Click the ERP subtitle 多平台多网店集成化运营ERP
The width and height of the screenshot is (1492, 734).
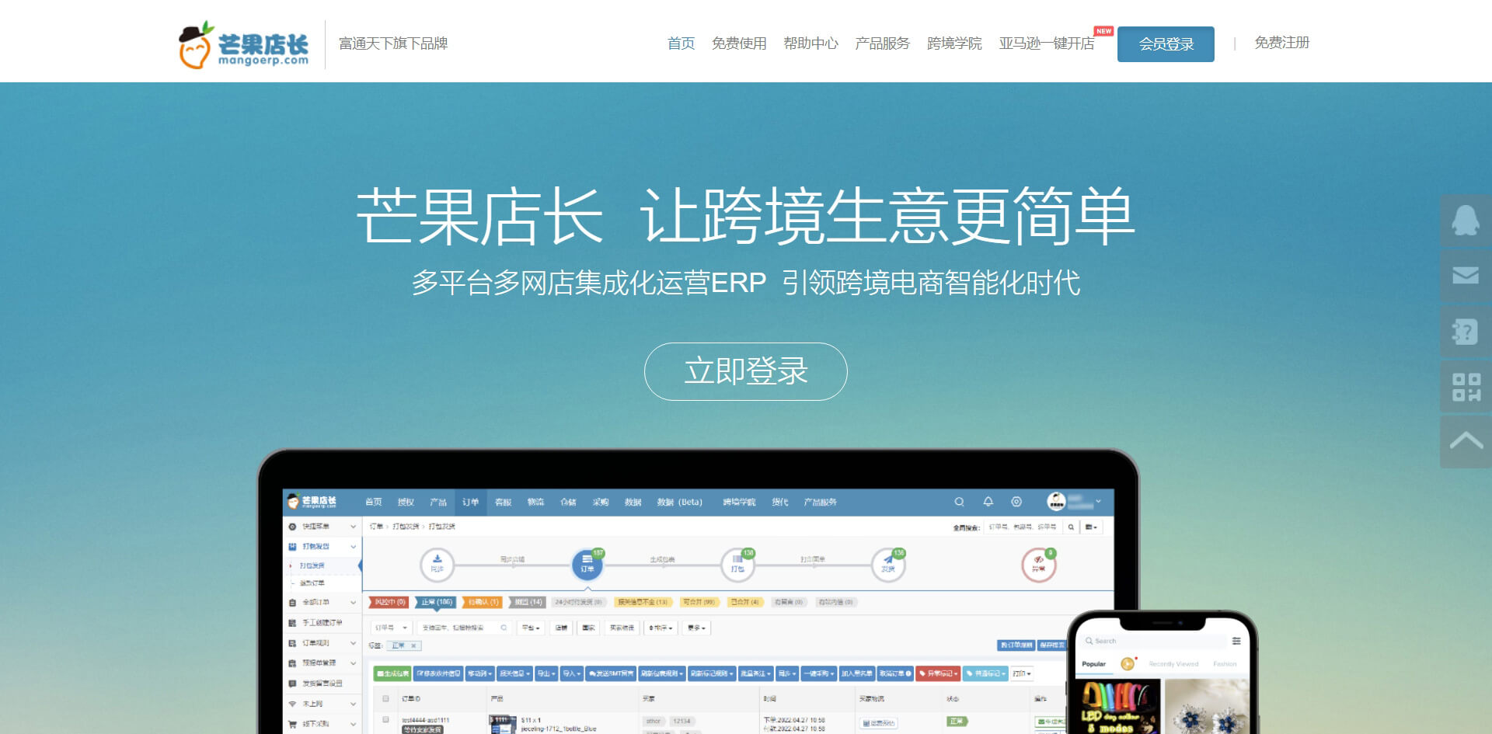pos(589,283)
